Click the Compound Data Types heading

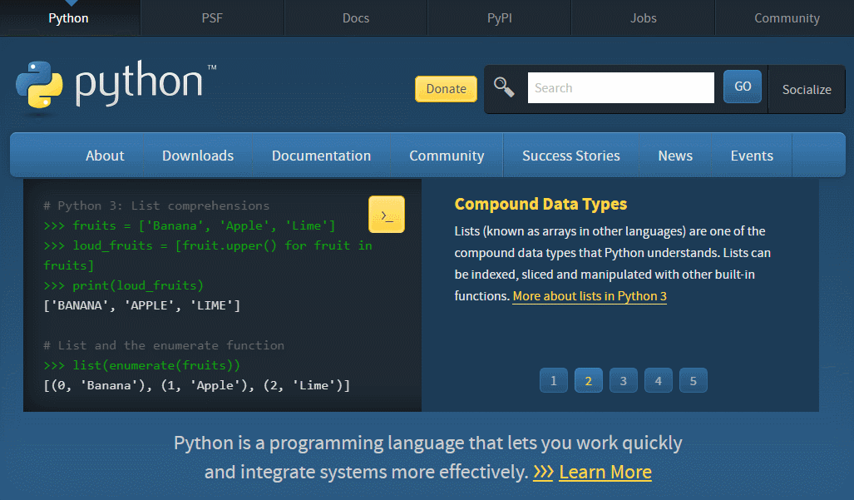pyautogui.click(x=541, y=205)
